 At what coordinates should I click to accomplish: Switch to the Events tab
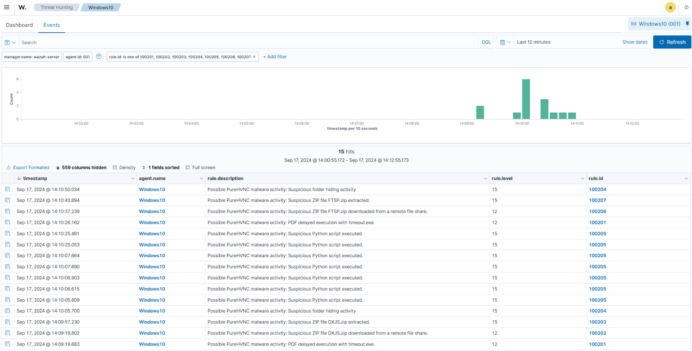[x=52, y=25]
